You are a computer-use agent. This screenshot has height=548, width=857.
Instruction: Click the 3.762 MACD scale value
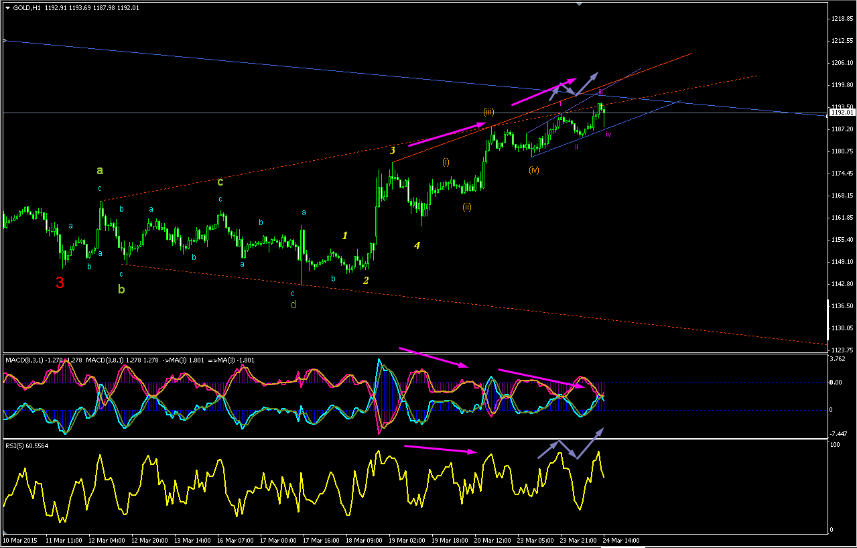pyautogui.click(x=838, y=359)
